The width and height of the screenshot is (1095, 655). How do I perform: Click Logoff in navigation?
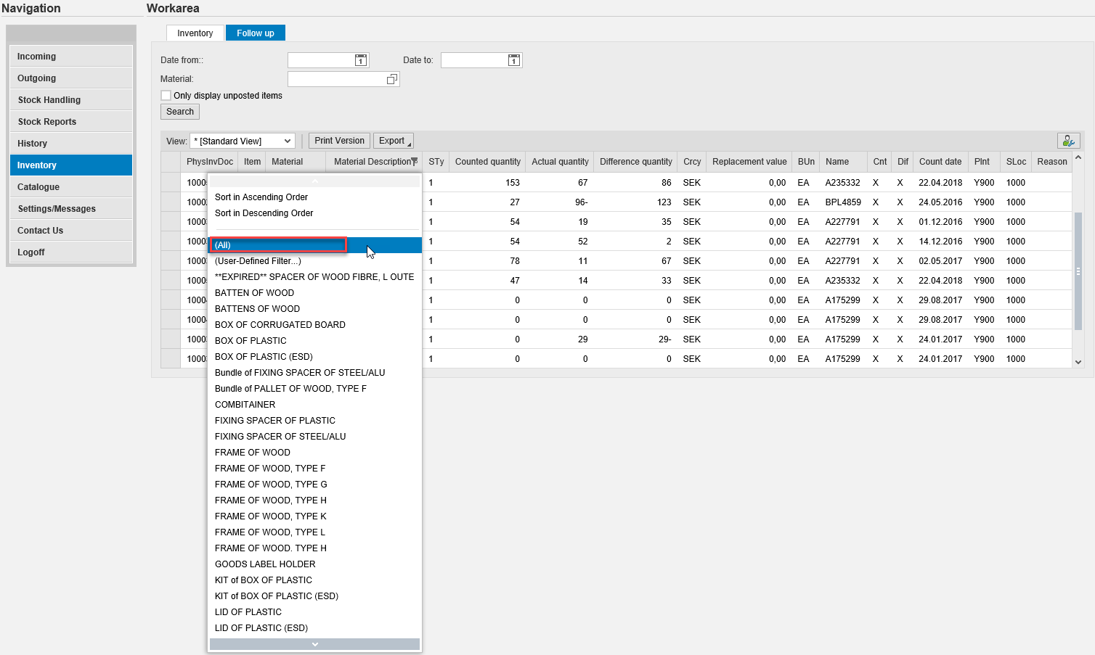(x=71, y=252)
